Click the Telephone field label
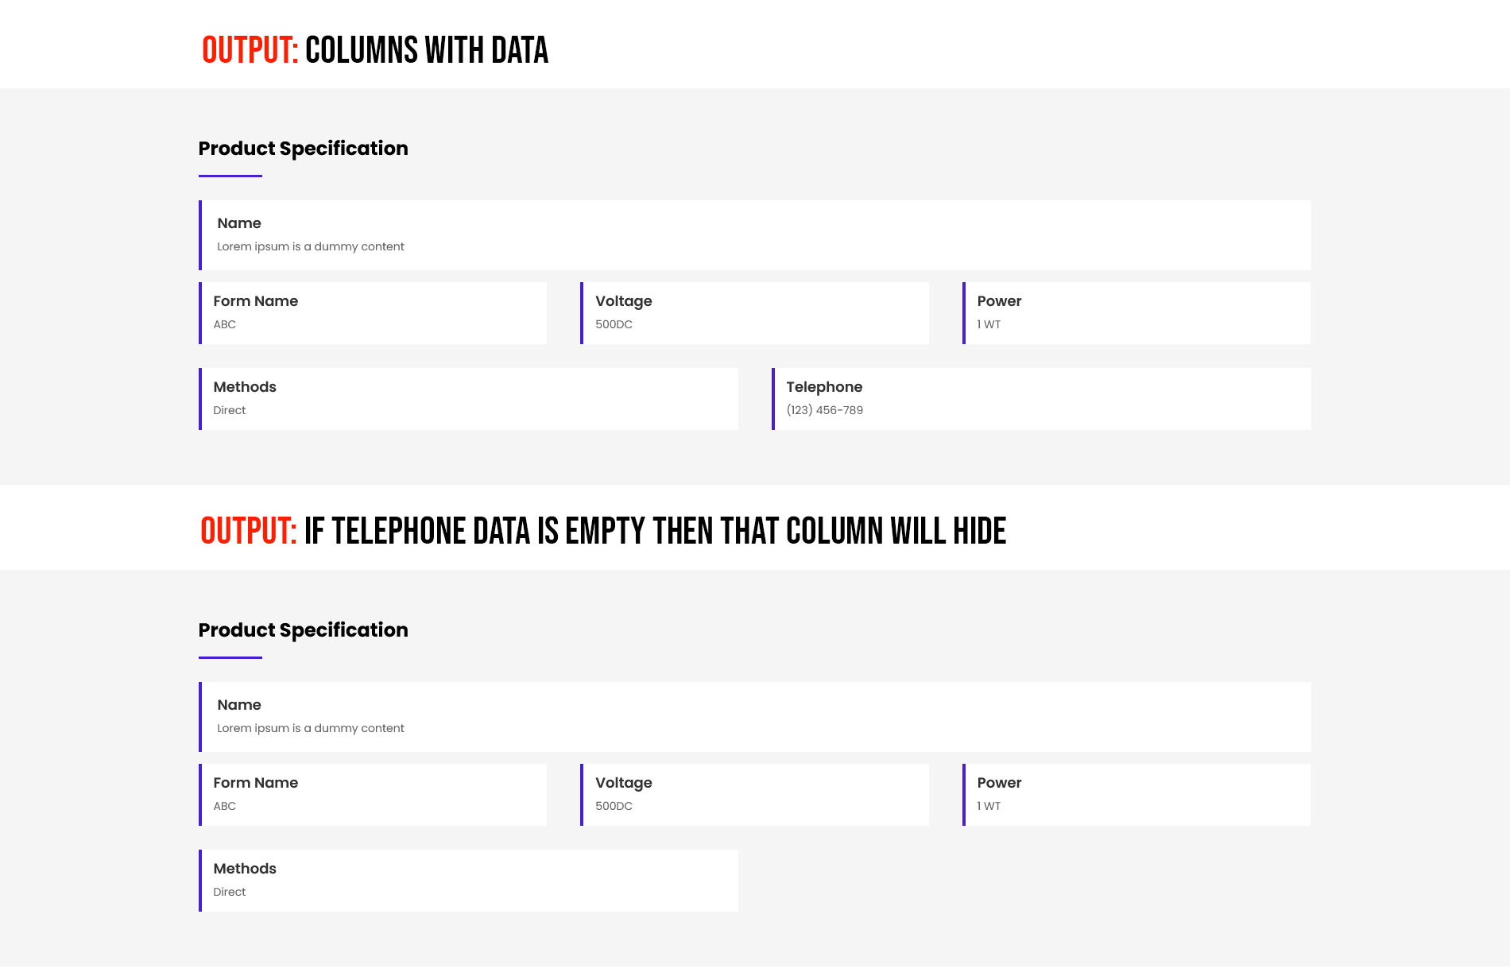The image size is (1510, 980). pos(824,387)
